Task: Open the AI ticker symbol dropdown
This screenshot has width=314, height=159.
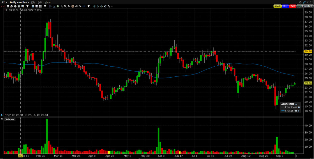Action: (x=4, y=2)
